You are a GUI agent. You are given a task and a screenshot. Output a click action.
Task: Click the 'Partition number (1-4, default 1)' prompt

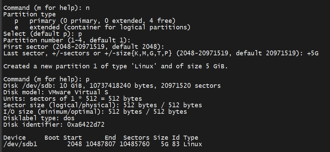(67, 41)
